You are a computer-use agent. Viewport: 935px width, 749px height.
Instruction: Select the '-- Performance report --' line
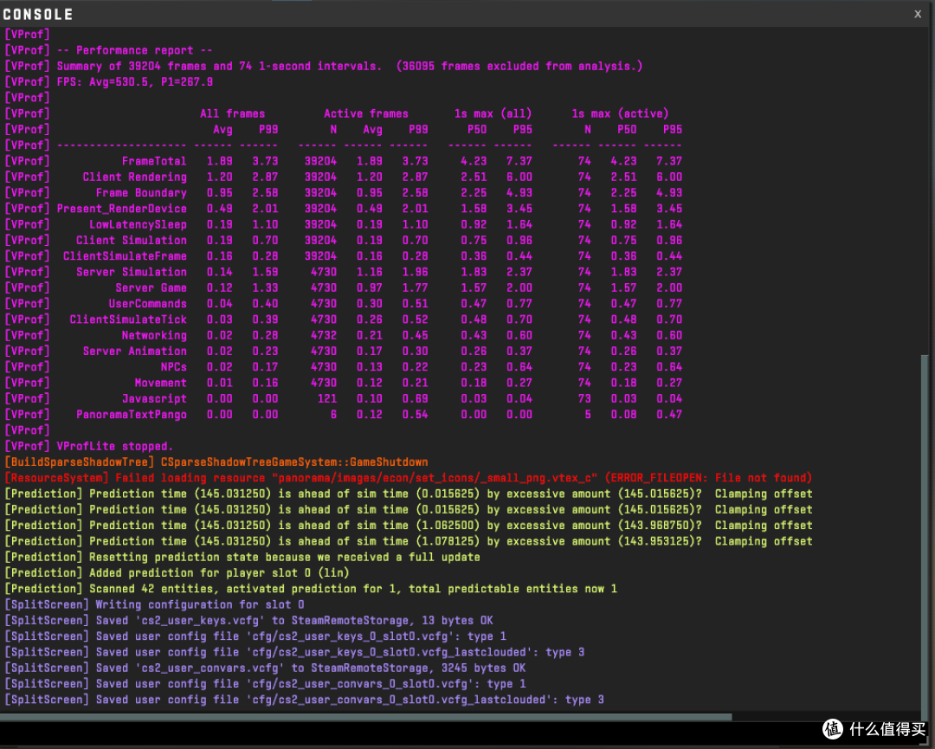click(135, 50)
